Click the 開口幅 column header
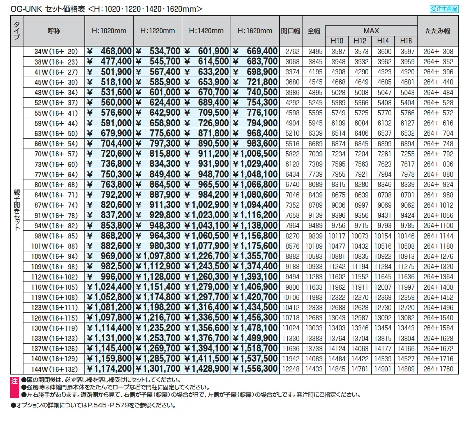469x423 pixels. click(x=291, y=31)
